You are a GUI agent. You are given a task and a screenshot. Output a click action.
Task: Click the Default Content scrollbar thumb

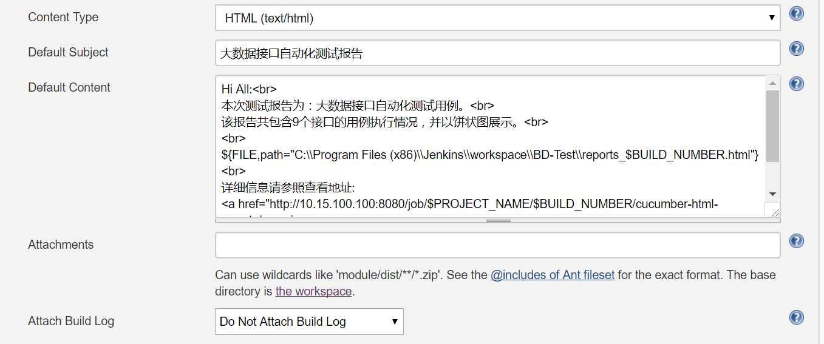click(x=772, y=126)
